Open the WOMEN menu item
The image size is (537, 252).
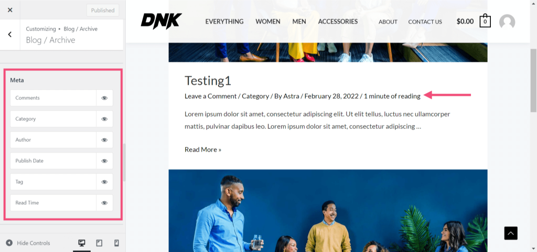tap(268, 21)
